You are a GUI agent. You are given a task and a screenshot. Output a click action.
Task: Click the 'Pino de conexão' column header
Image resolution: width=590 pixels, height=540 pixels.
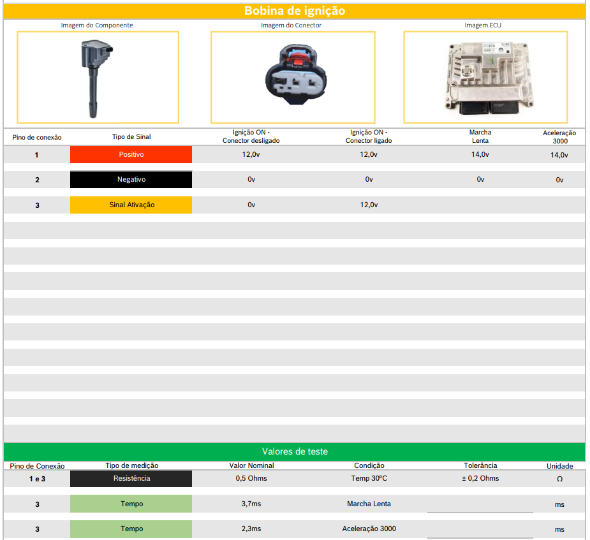[37, 137]
